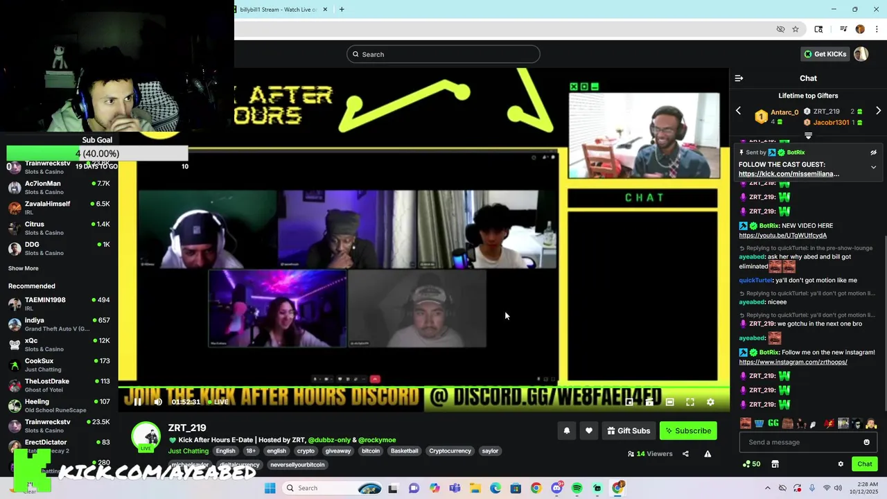This screenshot has height=499, width=887.
Task: Click the Get KICKs button
Action: pyautogui.click(x=825, y=54)
